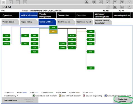Switch to session number 3 box

pos(18,2)
